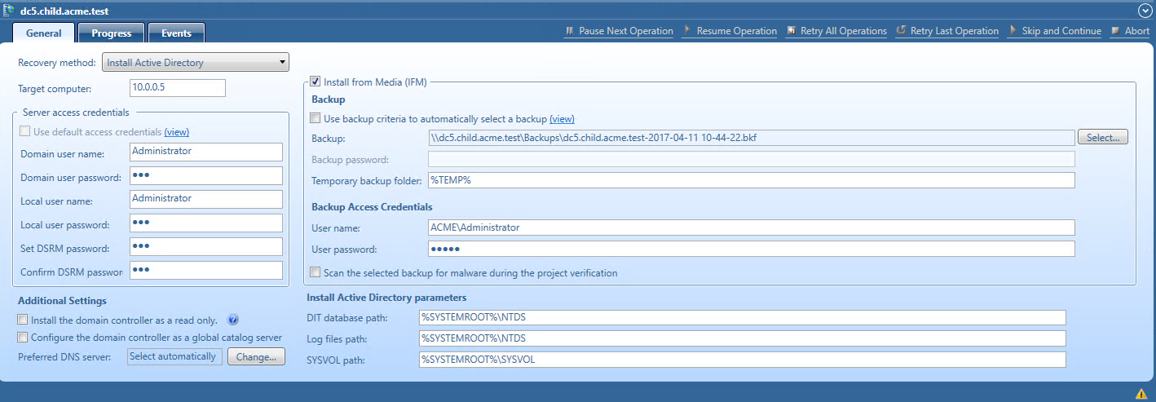Click the 'Additional Settings' heading

point(62,301)
